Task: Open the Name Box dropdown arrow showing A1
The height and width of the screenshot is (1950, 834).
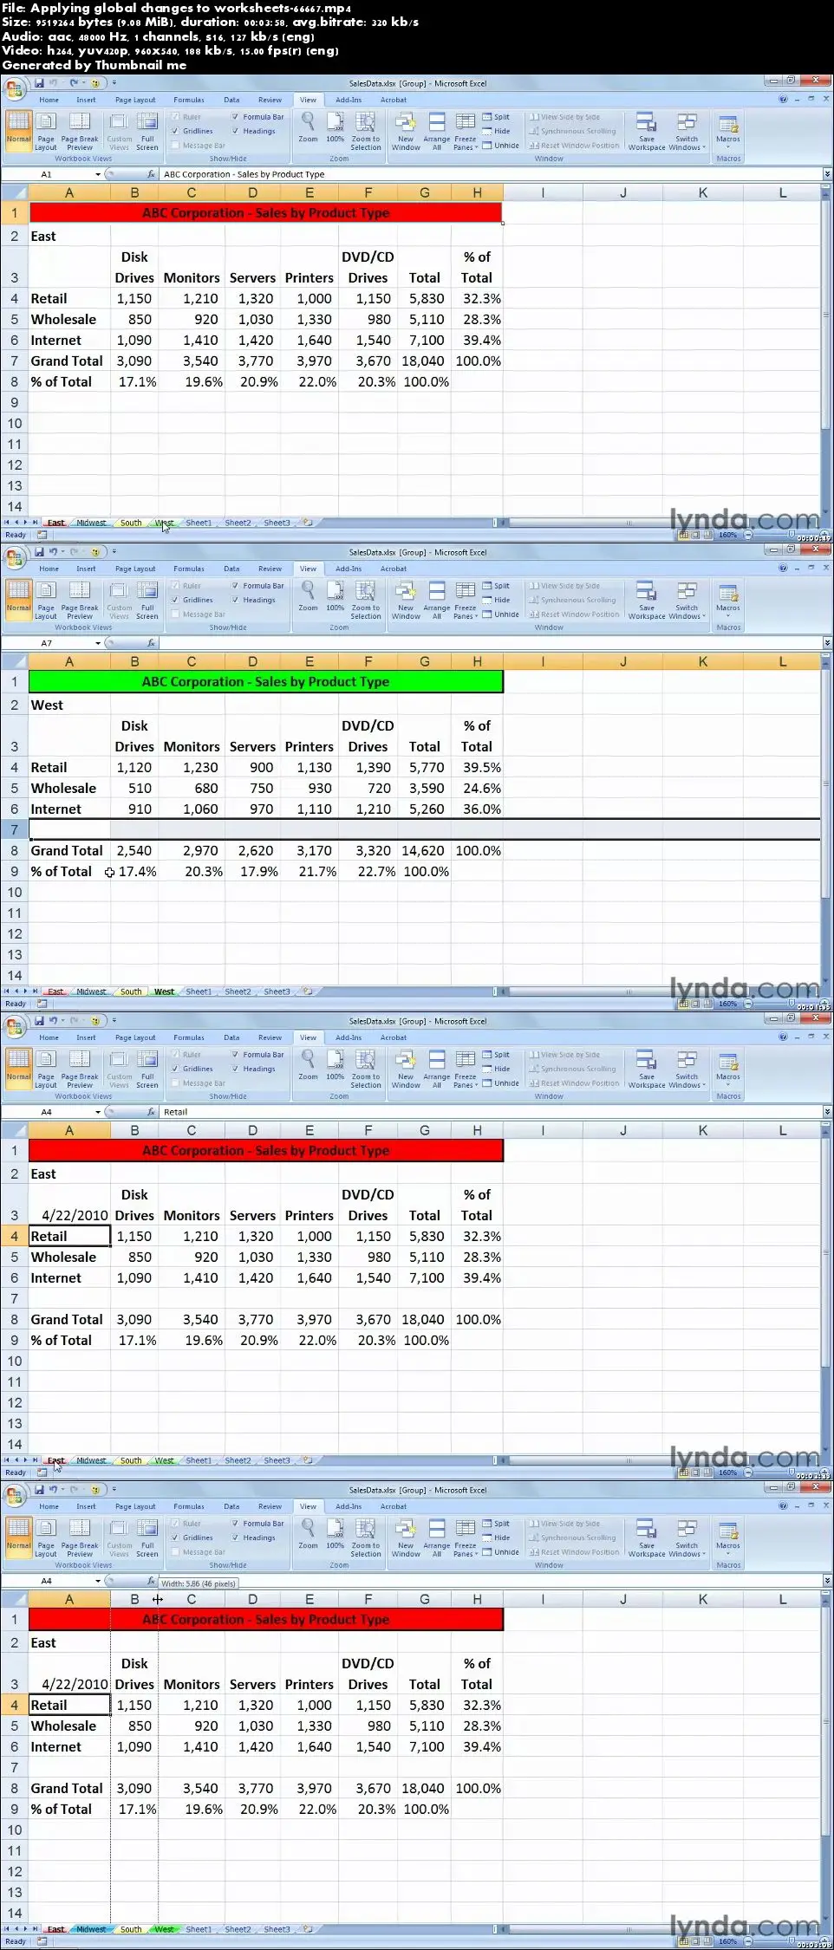Action: [98, 175]
